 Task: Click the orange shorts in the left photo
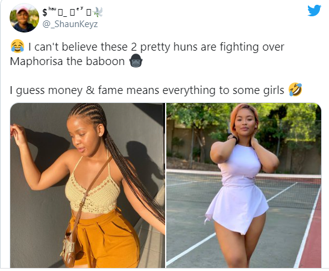click(x=103, y=238)
